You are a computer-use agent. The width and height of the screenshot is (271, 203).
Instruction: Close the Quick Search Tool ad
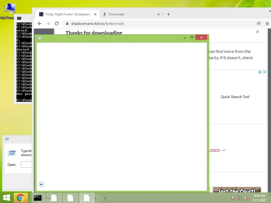264,72
